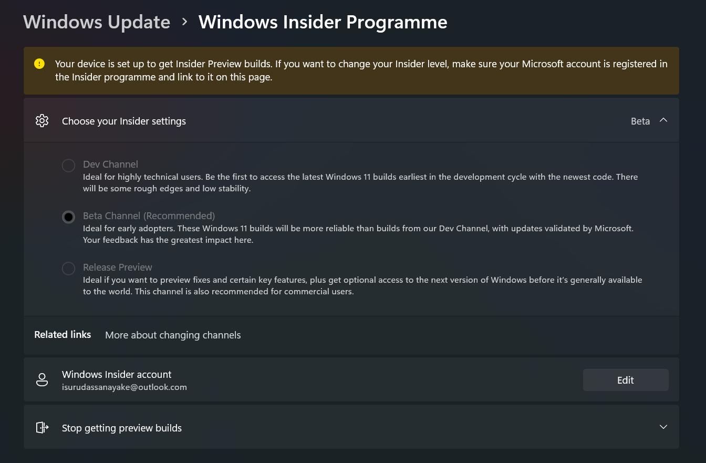This screenshot has height=463, width=706.
Task: Click the person icon for Insider account
Action: (42, 380)
